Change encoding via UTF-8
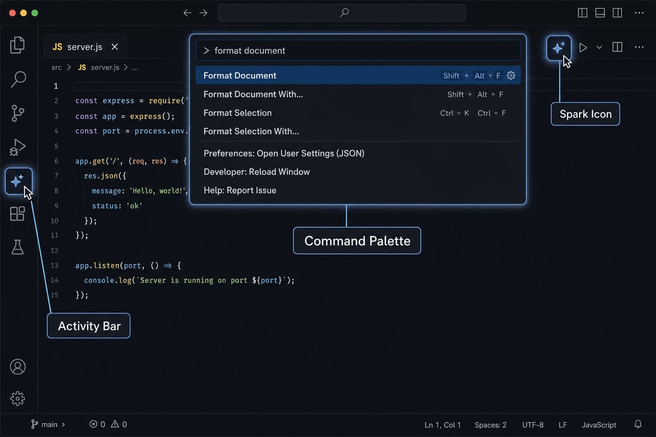The height and width of the screenshot is (437, 656). click(x=533, y=425)
